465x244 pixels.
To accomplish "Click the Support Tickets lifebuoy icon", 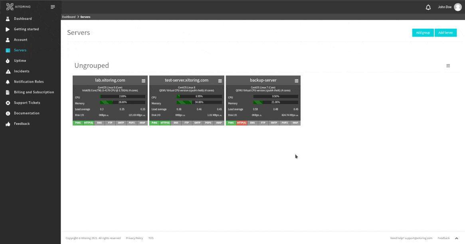I will 8,103.
